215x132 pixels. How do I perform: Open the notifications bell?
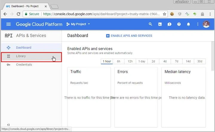point(188,24)
